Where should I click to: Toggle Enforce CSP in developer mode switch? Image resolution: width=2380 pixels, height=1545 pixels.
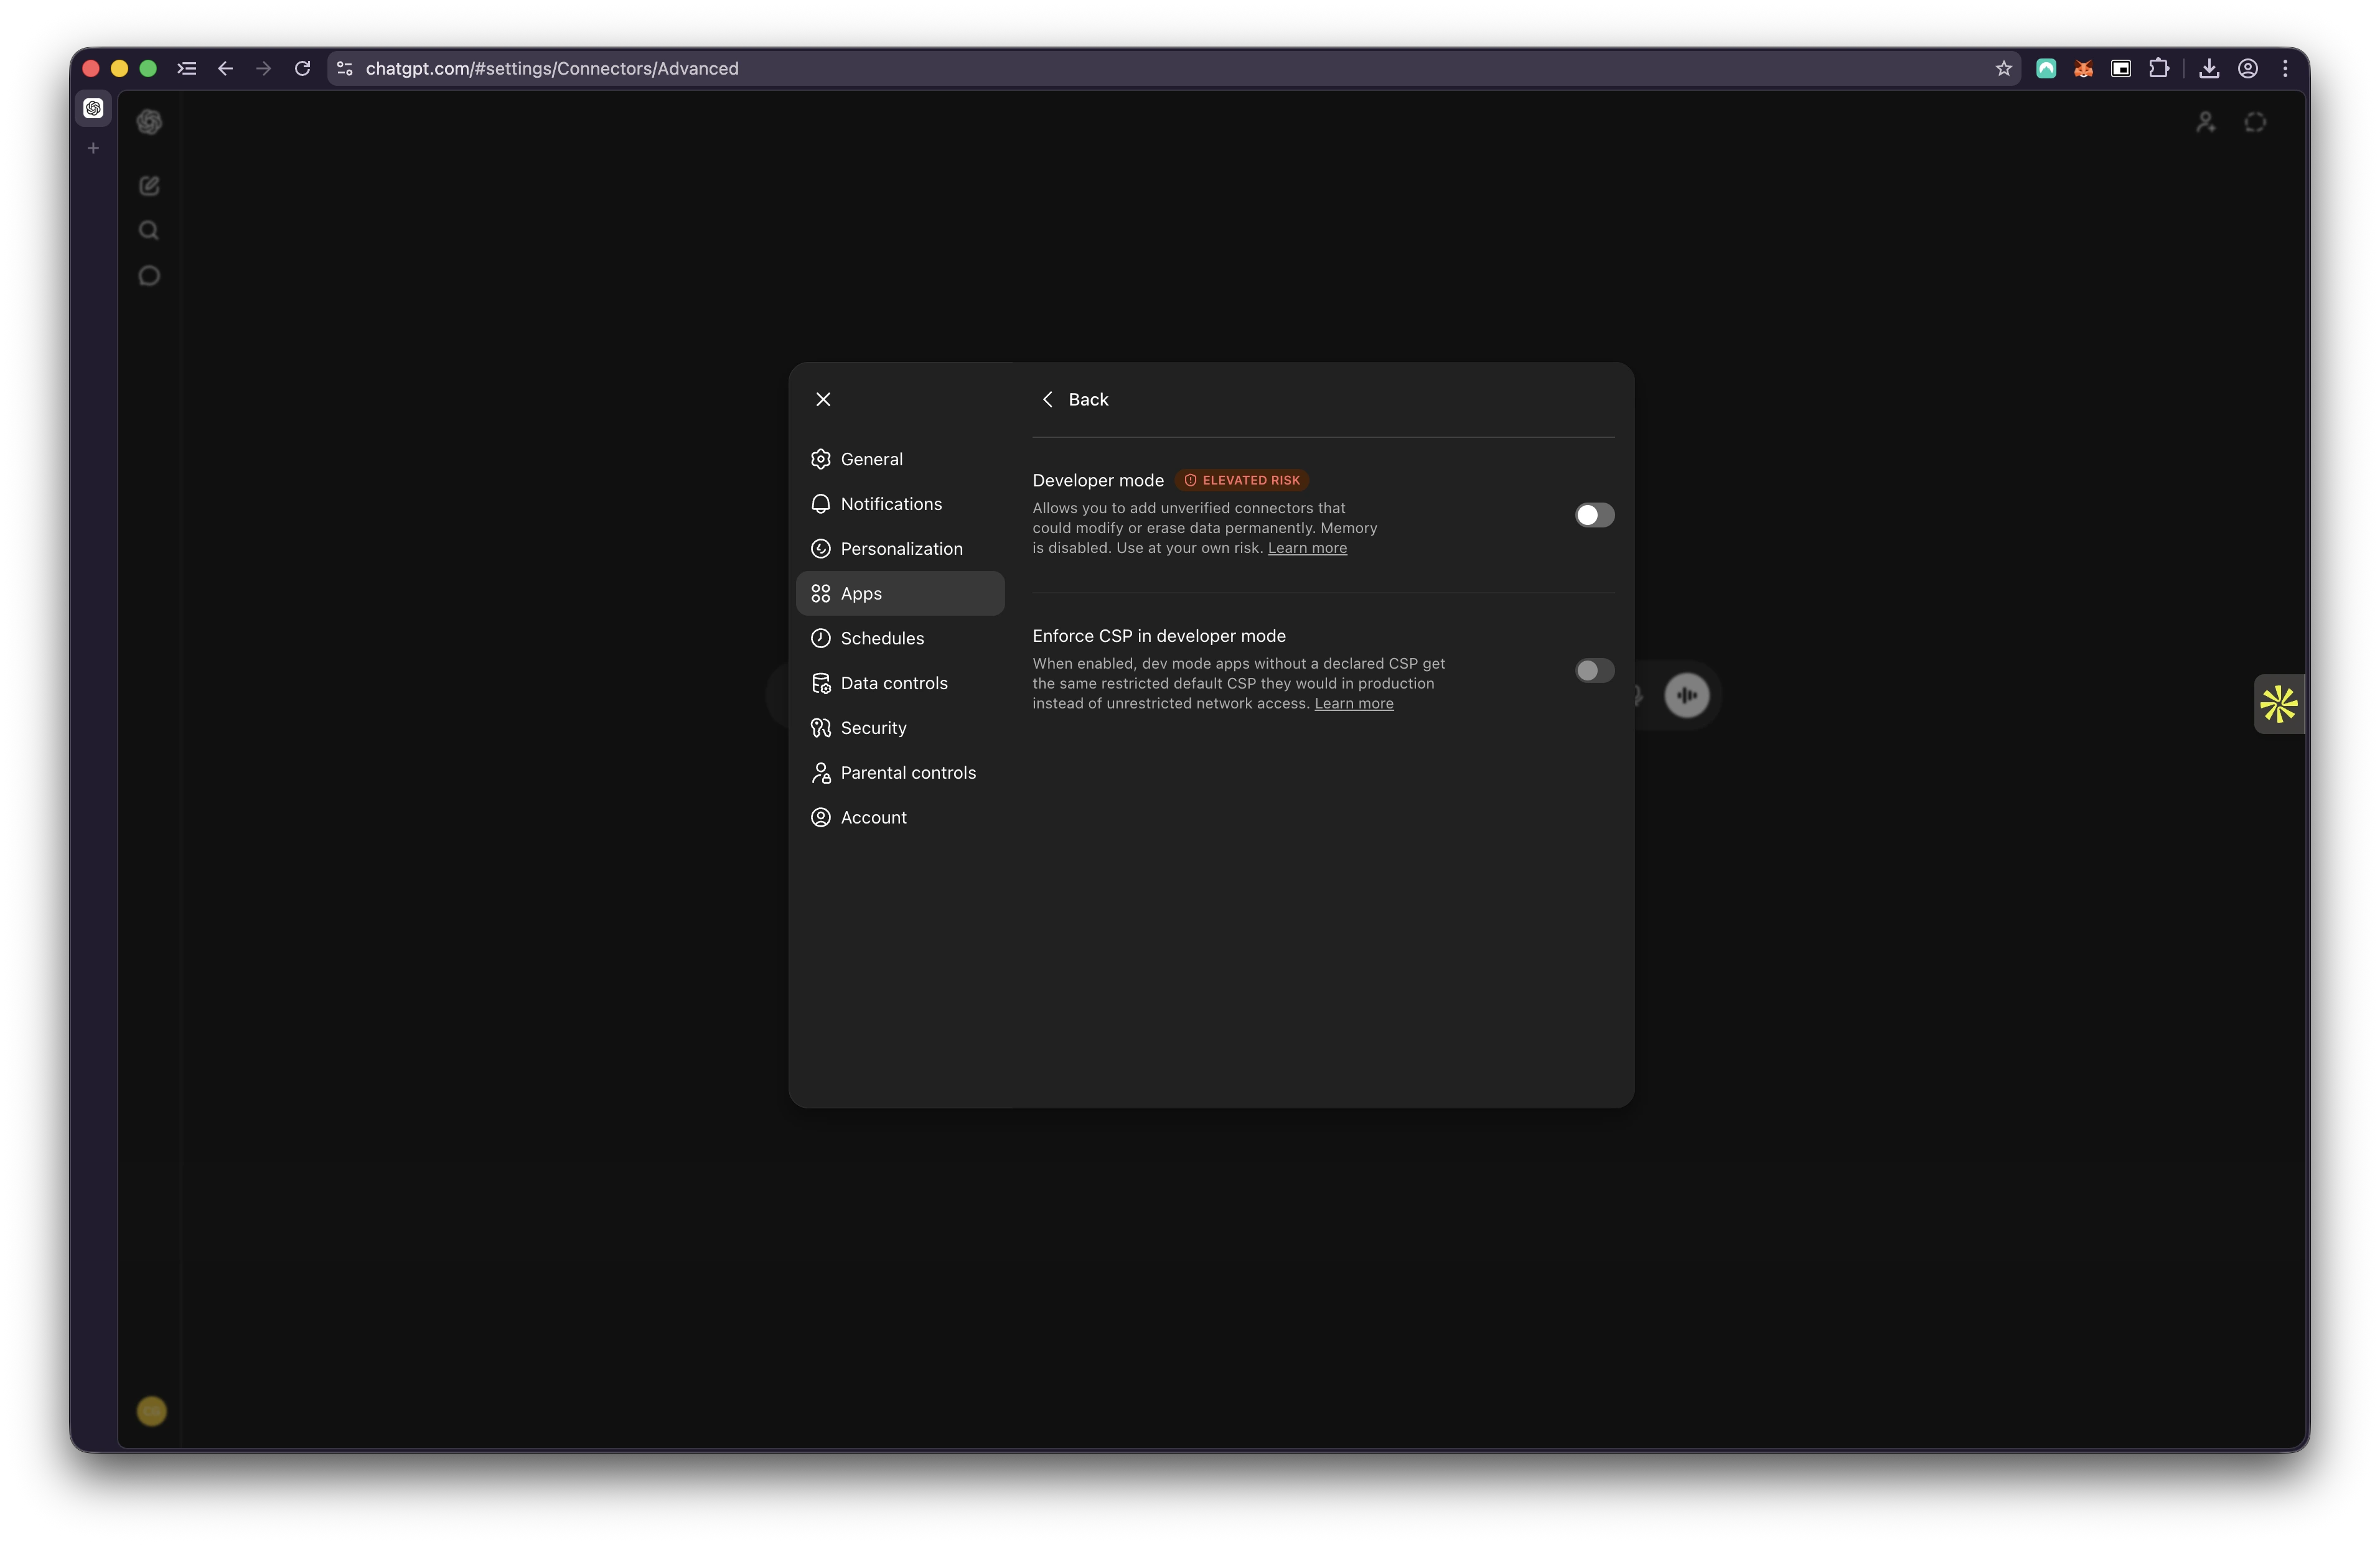pyautogui.click(x=1594, y=670)
